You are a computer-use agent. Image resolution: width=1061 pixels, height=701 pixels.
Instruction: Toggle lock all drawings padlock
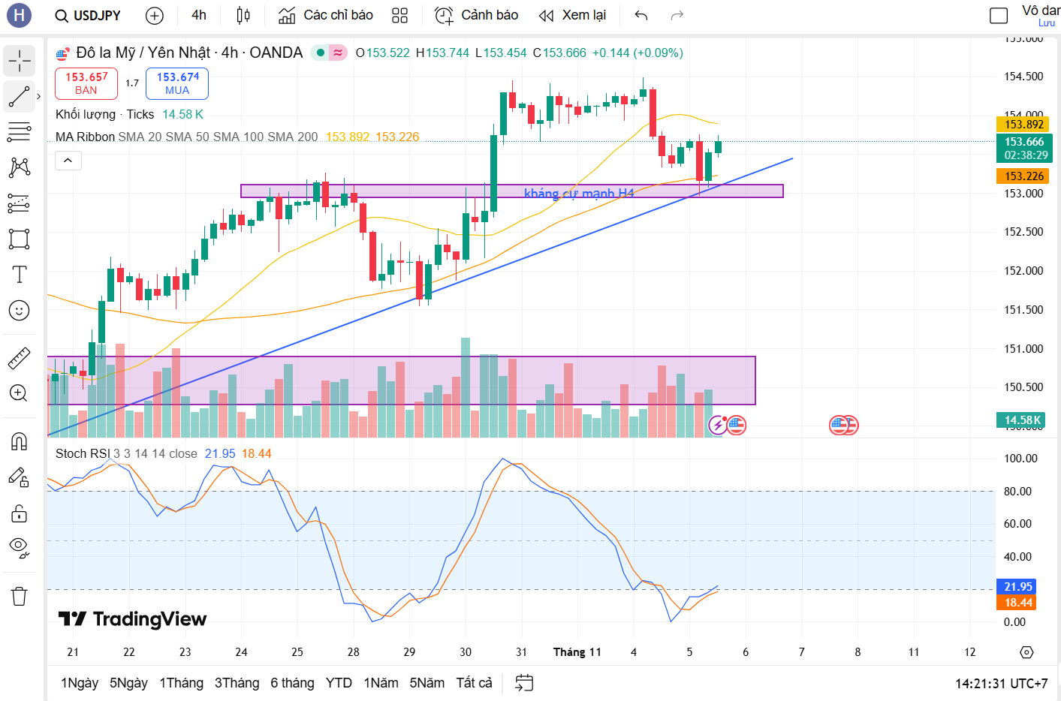(20, 513)
